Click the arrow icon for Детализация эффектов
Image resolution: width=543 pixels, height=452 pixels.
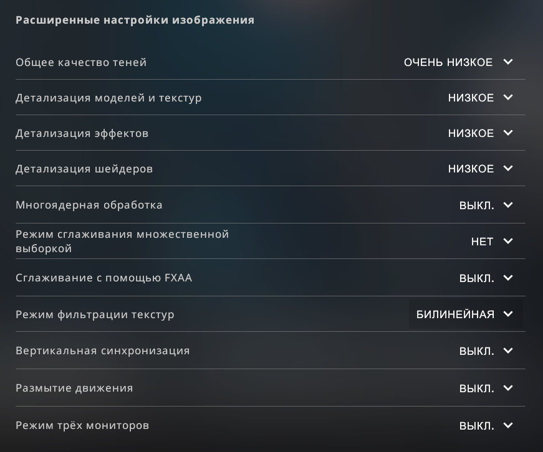pos(508,133)
